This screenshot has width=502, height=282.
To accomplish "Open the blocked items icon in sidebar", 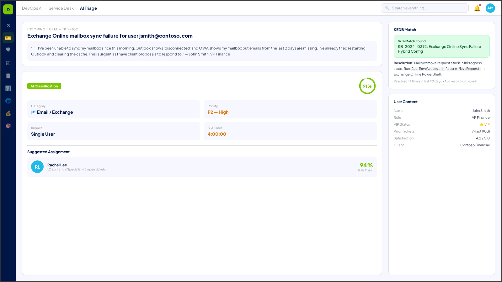I will (8, 25).
